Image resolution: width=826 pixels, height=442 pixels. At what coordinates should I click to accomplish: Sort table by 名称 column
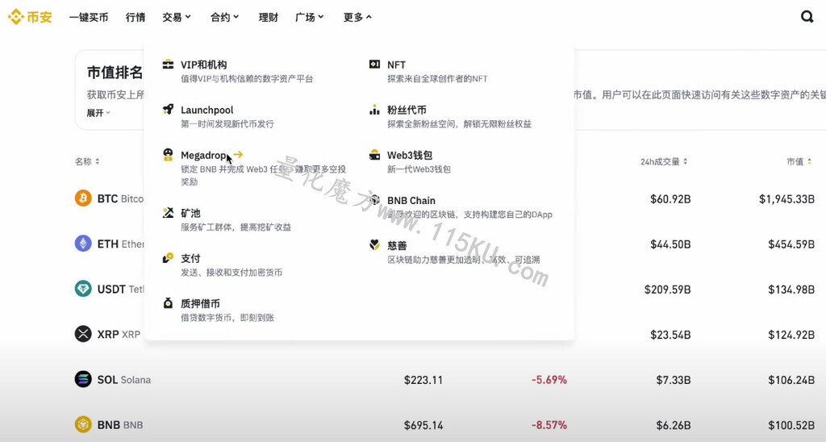pyautogui.click(x=87, y=162)
